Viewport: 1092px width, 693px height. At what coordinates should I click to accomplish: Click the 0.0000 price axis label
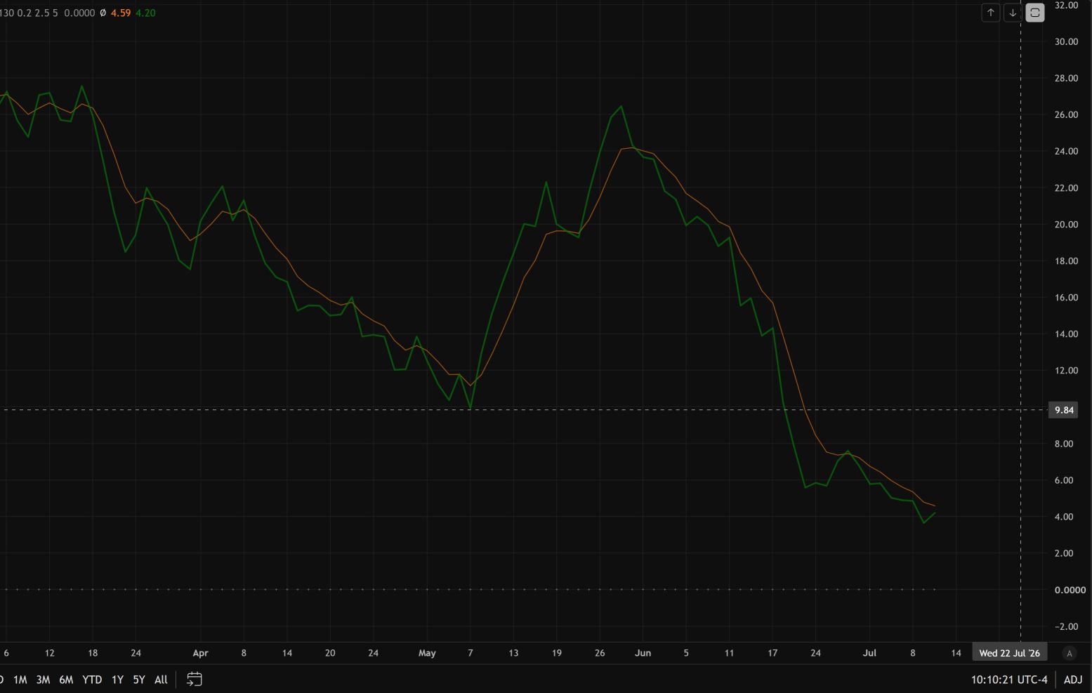tap(1070, 590)
